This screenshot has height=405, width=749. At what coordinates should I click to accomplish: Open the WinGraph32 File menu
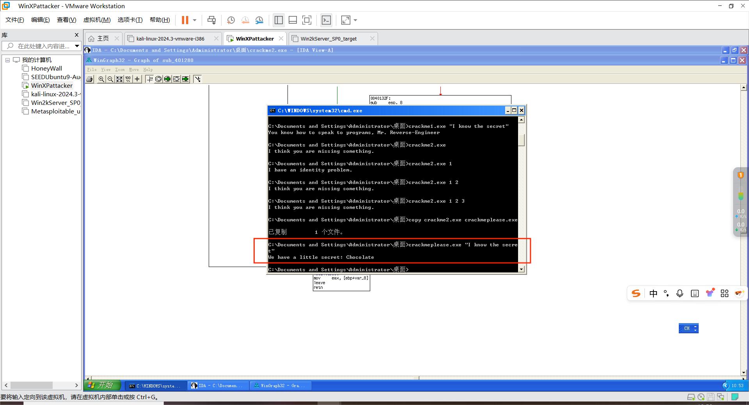pyautogui.click(x=92, y=70)
